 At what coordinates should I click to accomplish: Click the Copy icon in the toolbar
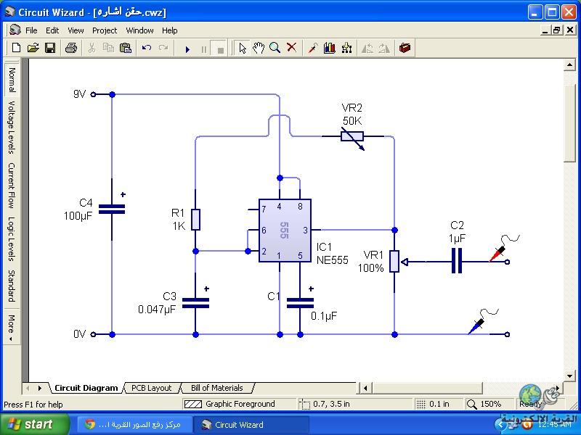[x=108, y=48]
